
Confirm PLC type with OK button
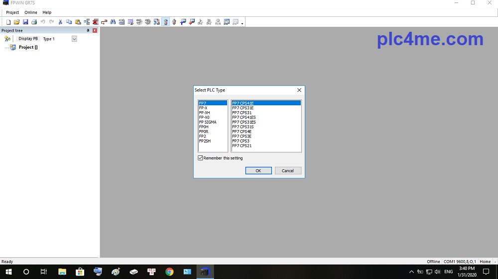tap(258, 170)
